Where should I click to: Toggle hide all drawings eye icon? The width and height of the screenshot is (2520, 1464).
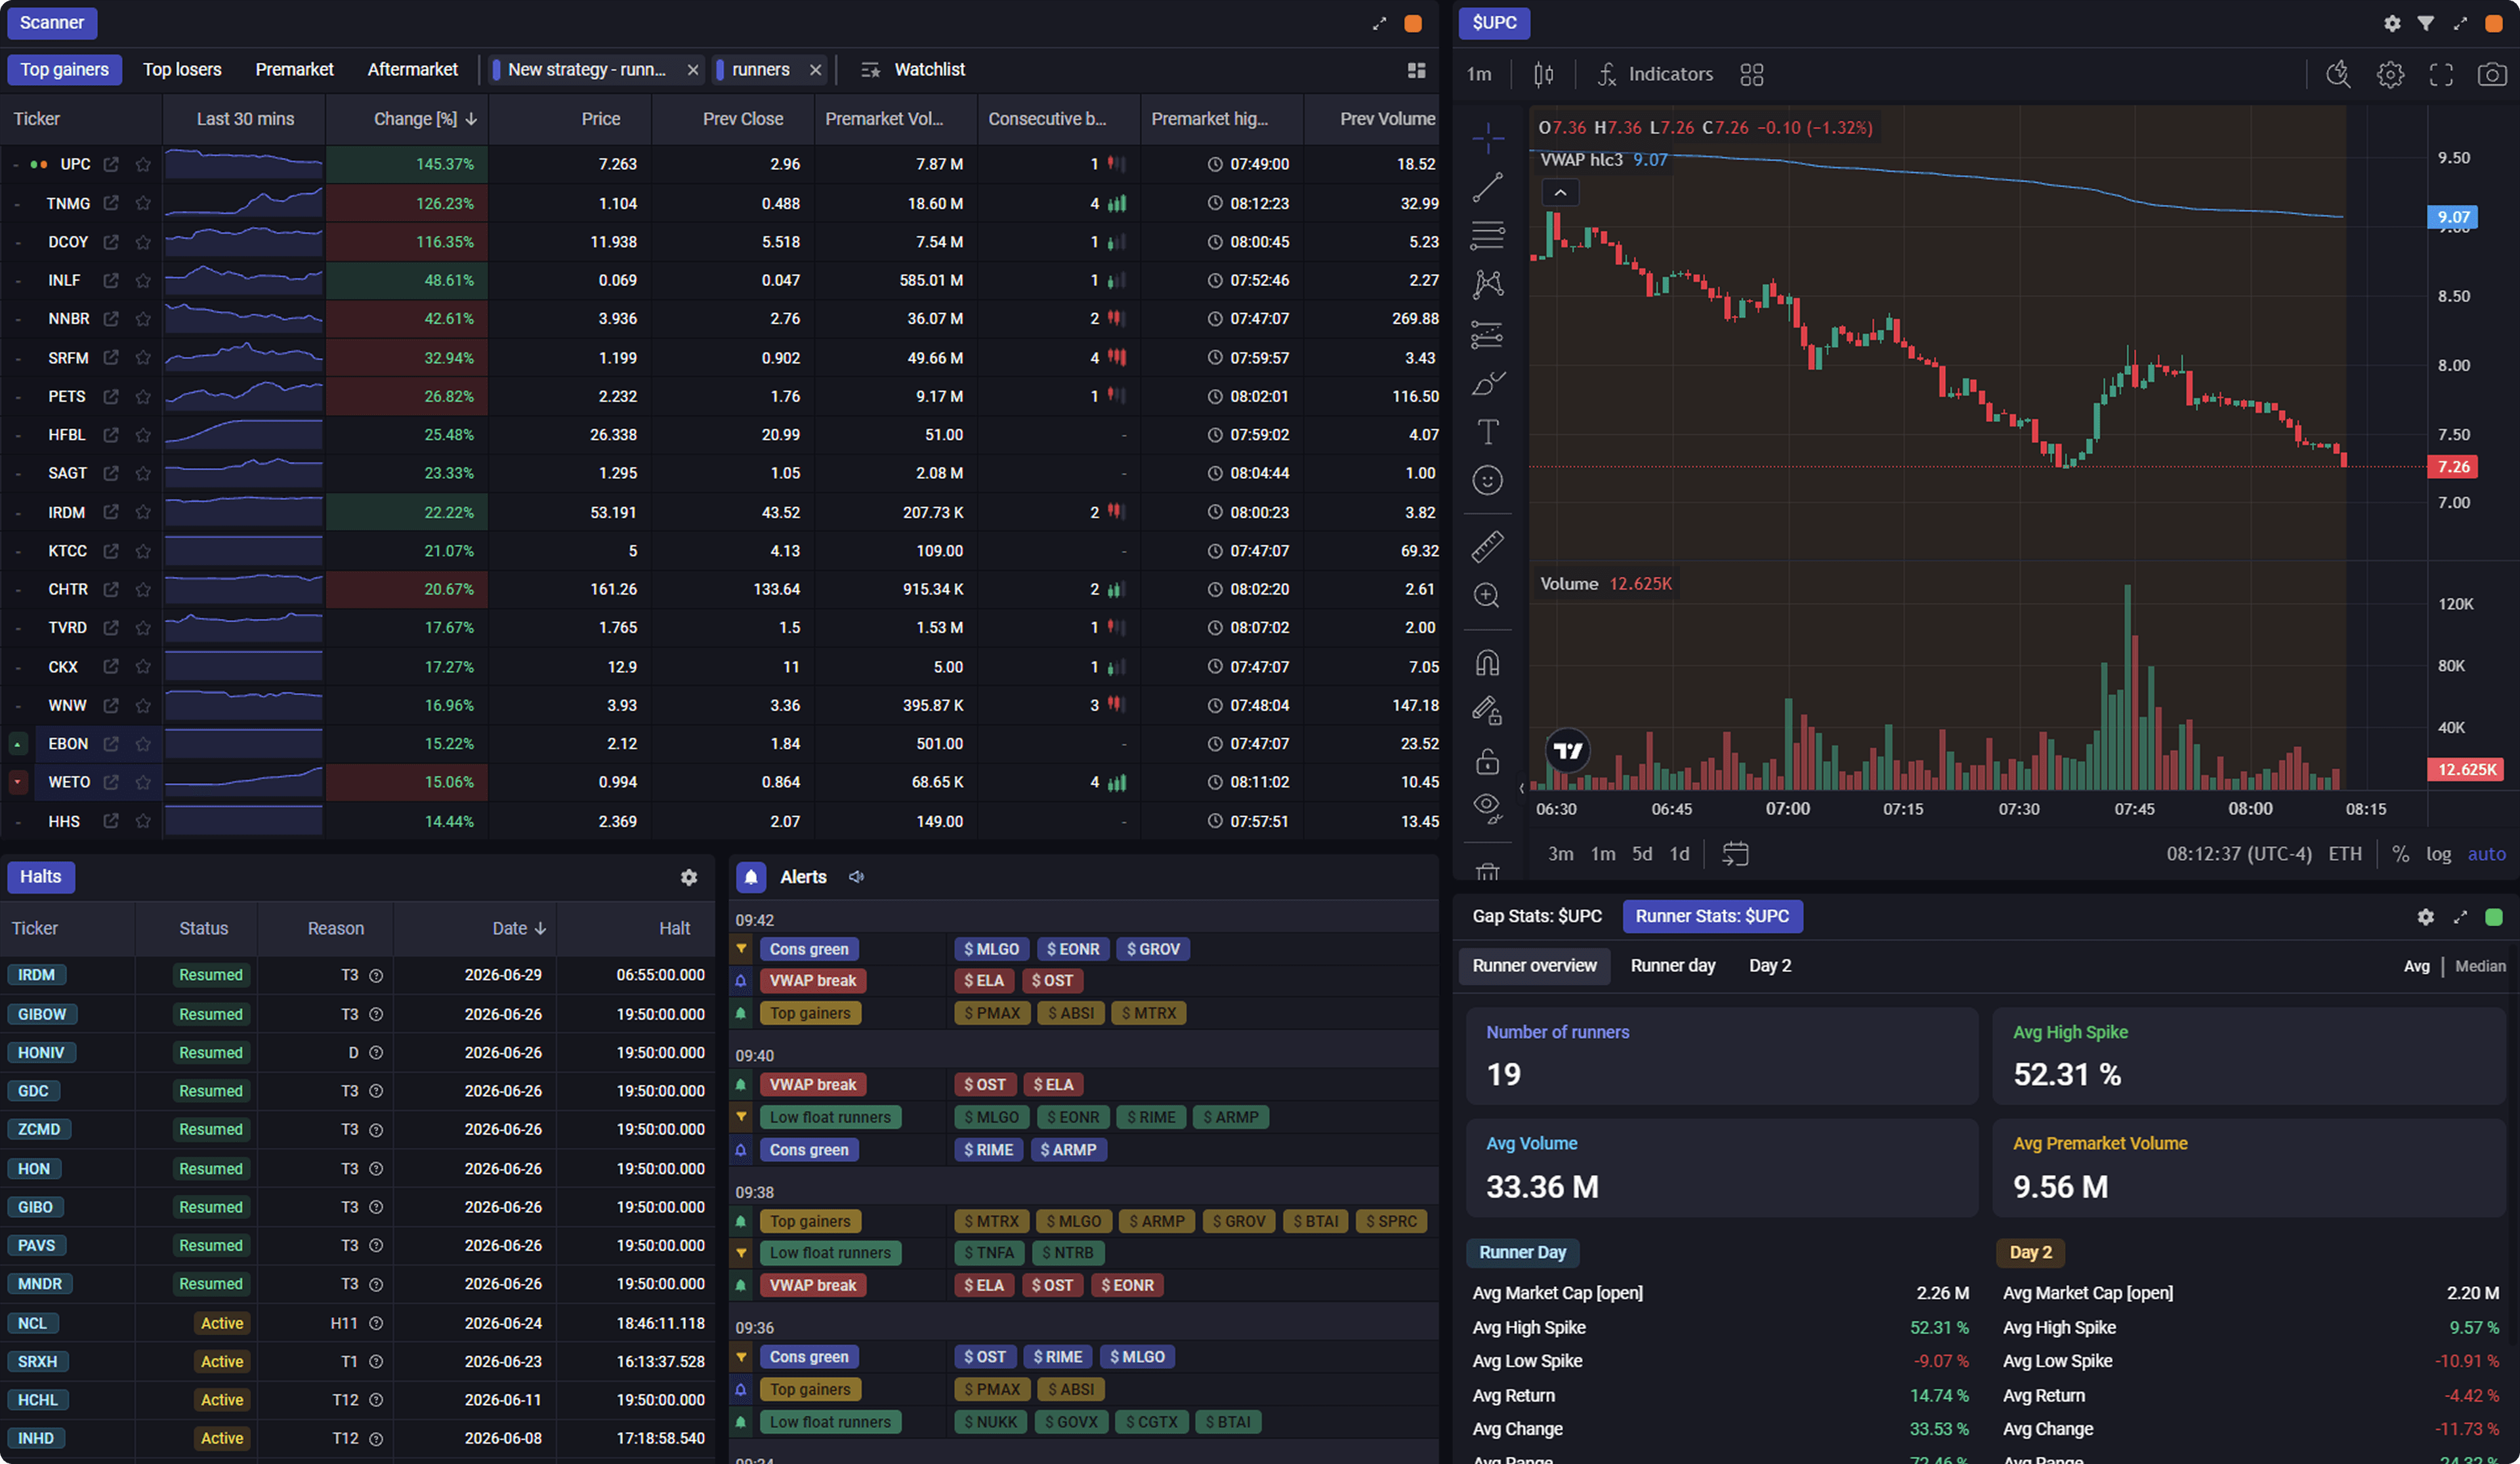click(x=1487, y=807)
